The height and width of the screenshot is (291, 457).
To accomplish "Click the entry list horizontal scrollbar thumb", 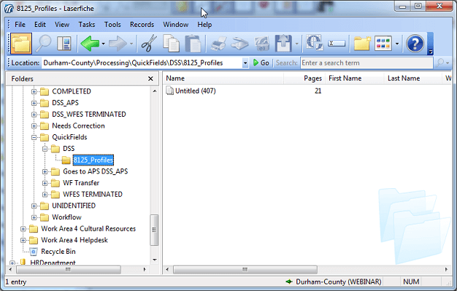I will 245,269.
